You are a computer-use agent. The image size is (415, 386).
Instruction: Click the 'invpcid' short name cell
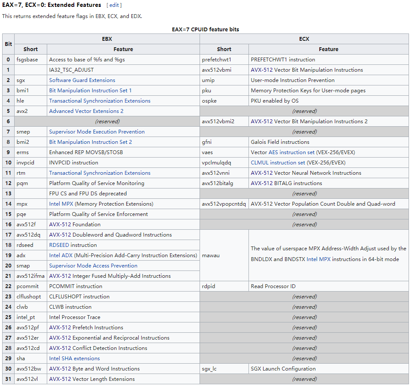pyautogui.click(x=31, y=163)
